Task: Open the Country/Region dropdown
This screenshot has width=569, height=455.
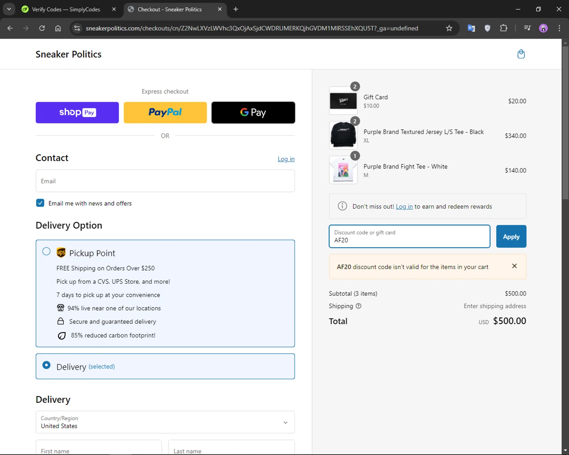Action: point(165,422)
